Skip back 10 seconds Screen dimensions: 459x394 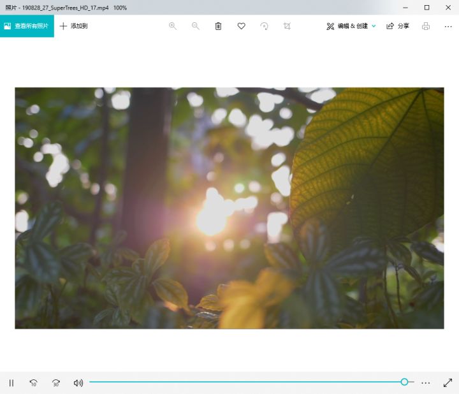pos(33,383)
